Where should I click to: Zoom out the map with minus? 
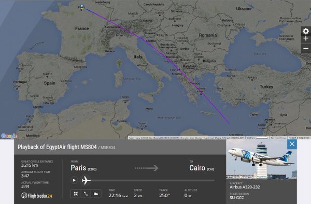tap(306, 49)
